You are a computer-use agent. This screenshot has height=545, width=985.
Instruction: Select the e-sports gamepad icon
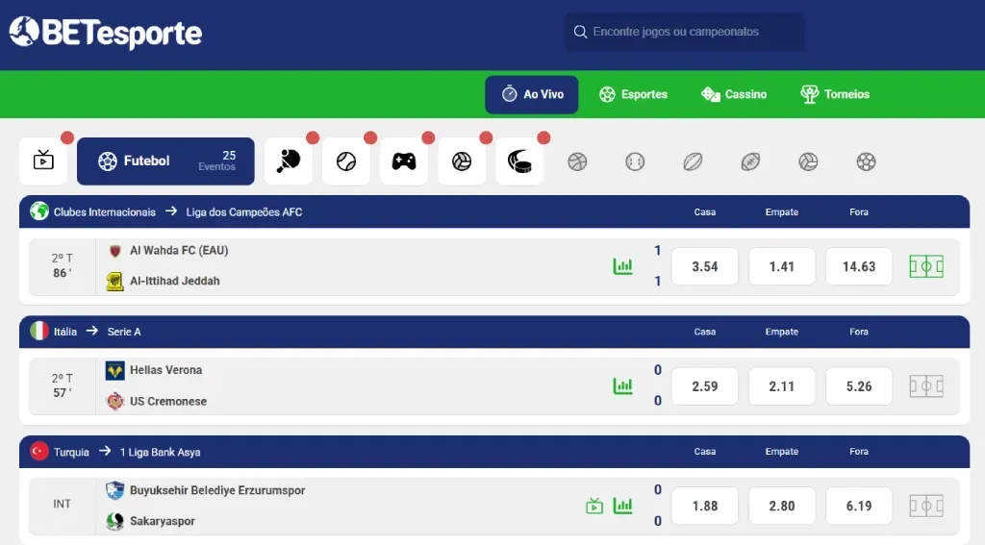[x=404, y=161]
